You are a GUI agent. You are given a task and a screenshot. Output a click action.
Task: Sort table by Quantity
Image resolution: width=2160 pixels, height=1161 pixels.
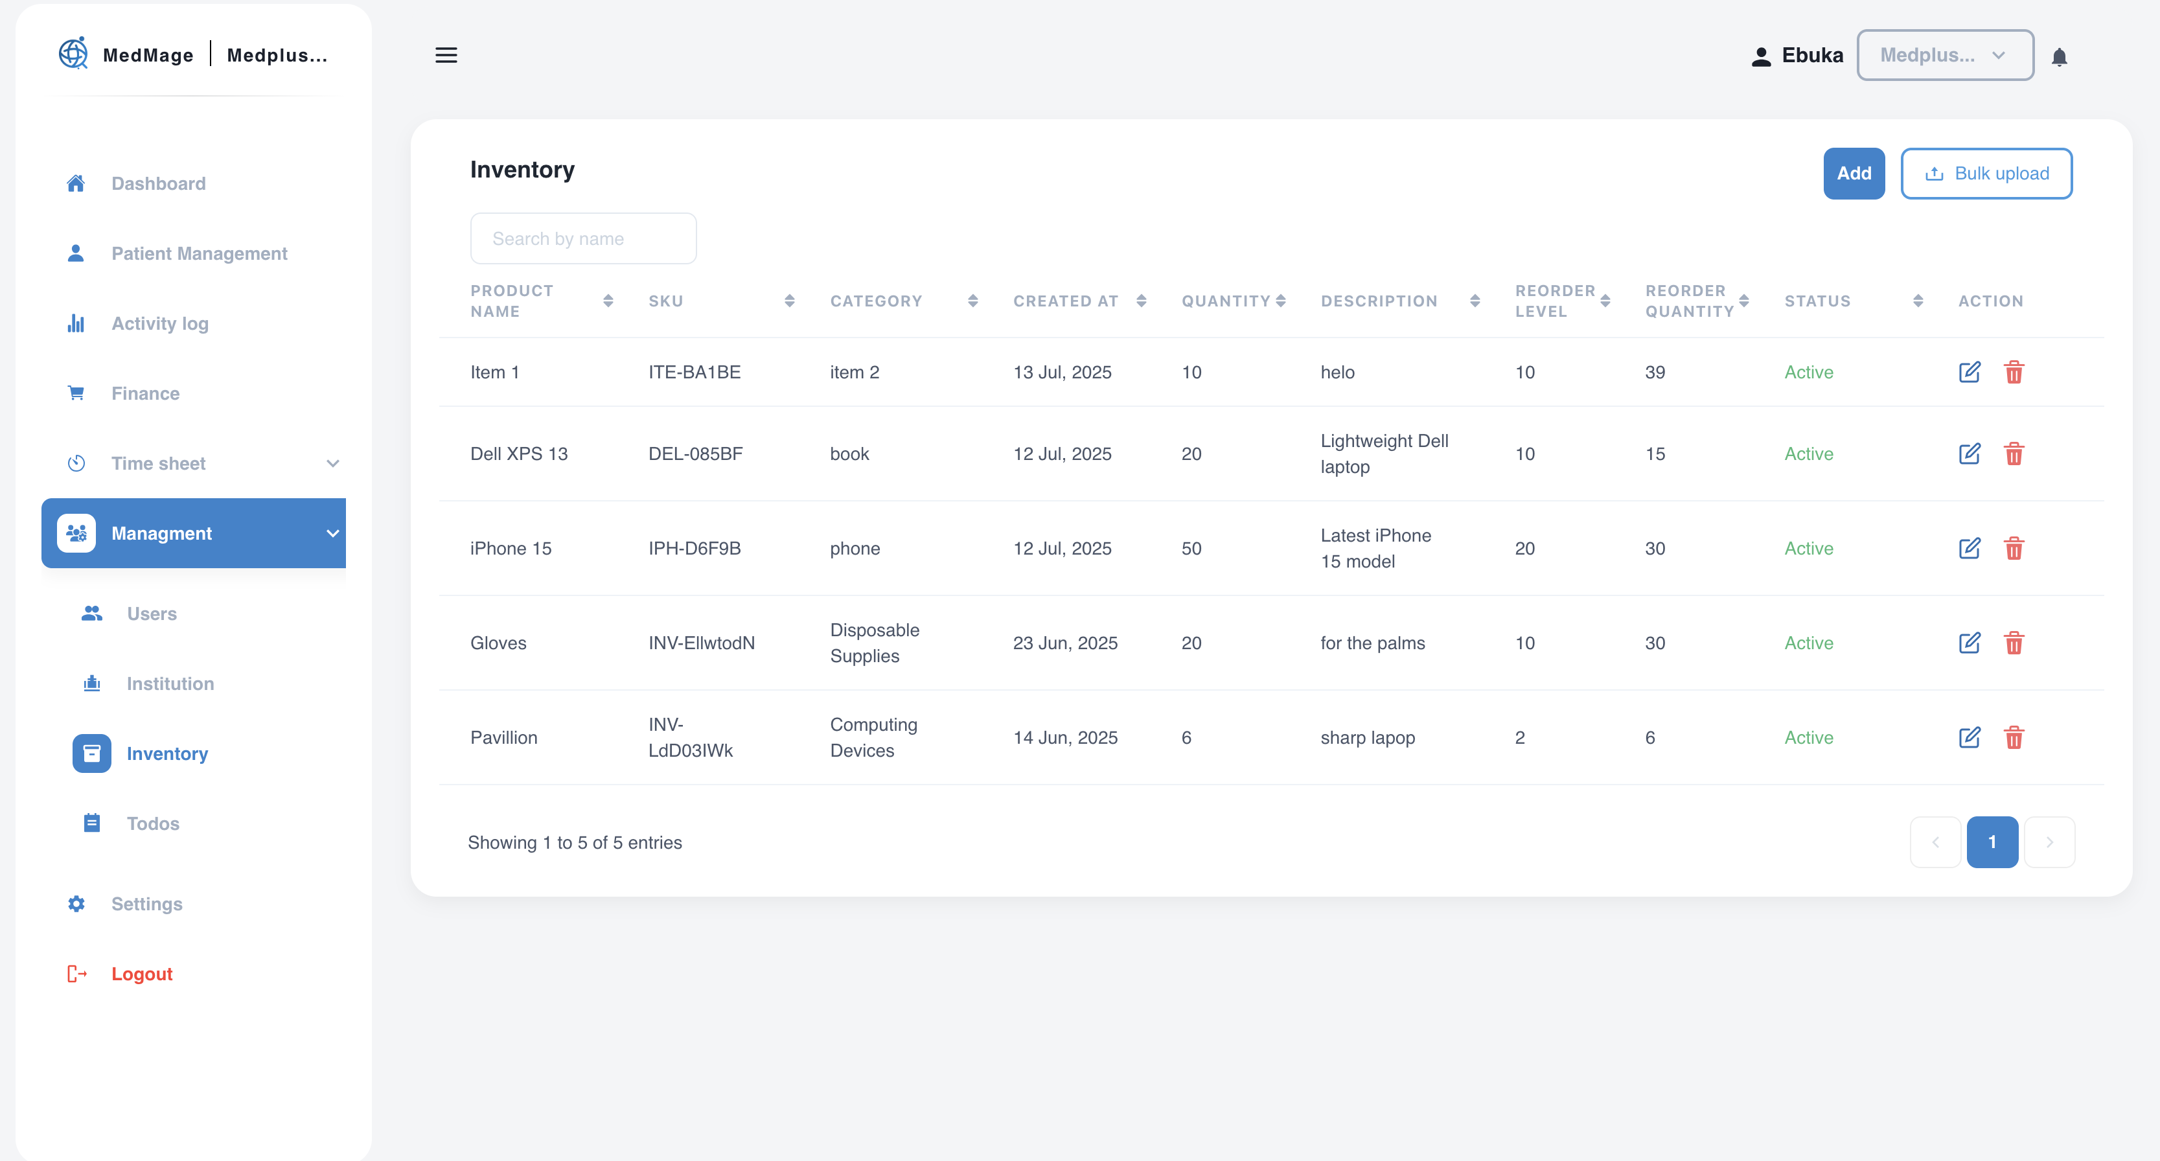click(1280, 301)
